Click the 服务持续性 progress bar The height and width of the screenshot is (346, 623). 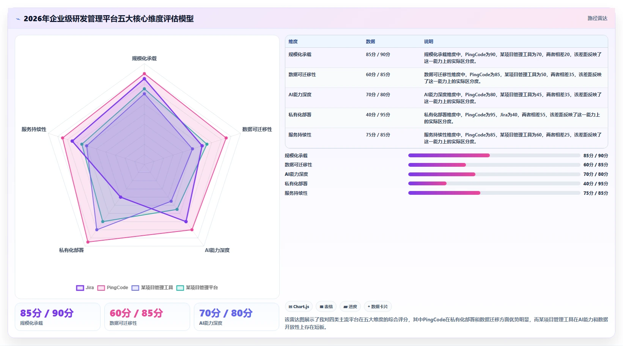click(494, 193)
